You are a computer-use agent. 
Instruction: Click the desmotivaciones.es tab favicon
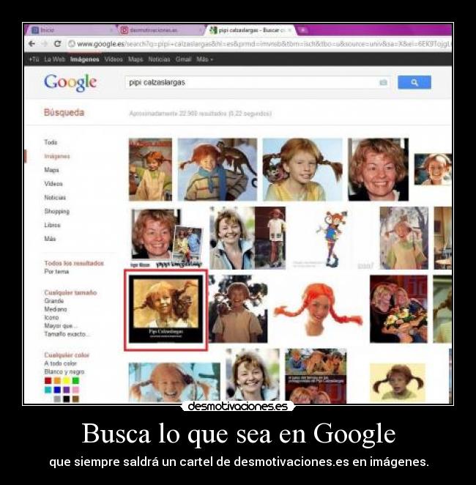[x=124, y=30]
